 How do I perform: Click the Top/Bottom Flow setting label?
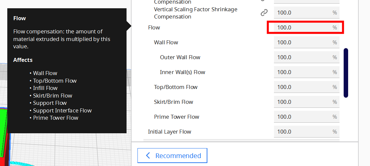[x=176, y=87]
